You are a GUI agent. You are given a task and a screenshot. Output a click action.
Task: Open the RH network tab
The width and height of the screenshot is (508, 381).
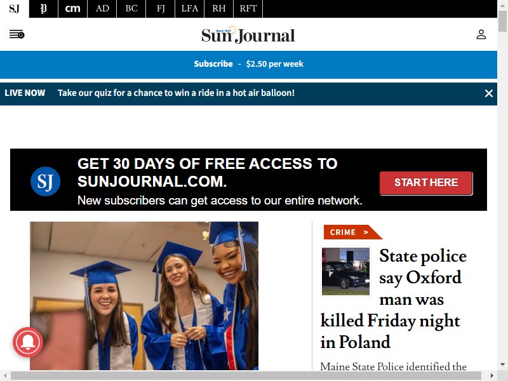pyautogui.click(x=218, y=9)
